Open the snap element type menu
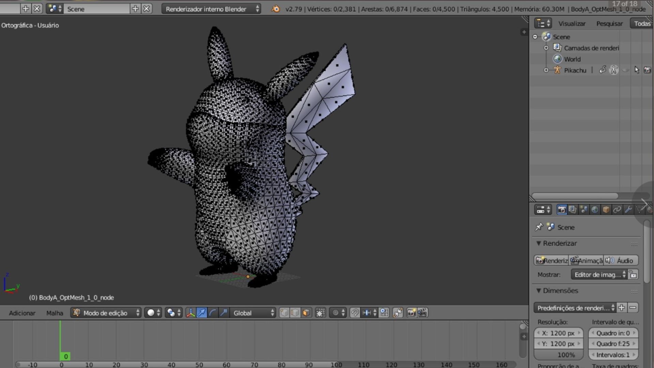654x368 pixels. [370, 313]
